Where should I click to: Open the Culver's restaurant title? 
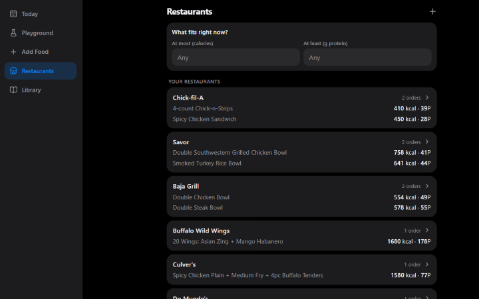pyautogui.click(x=184, y=264)
